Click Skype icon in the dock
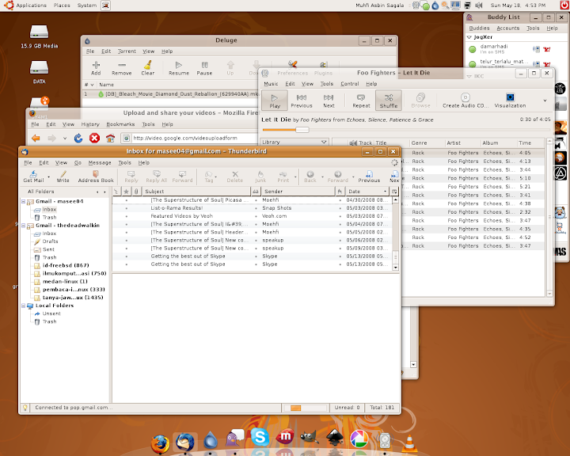 pyautogui.click(x=260, y=437)
